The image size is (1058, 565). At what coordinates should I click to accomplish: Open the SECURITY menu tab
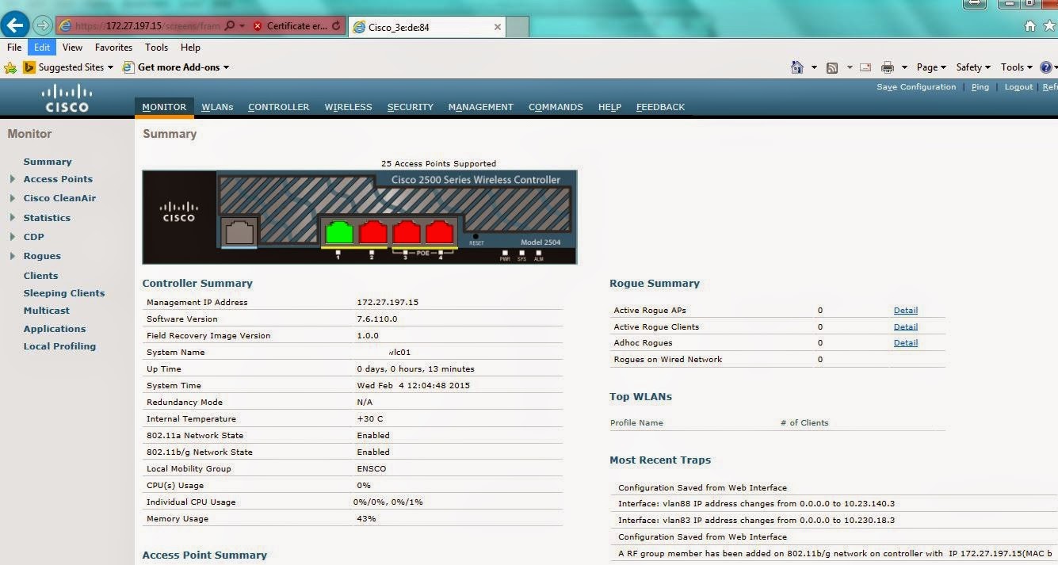tap(411, 107)
